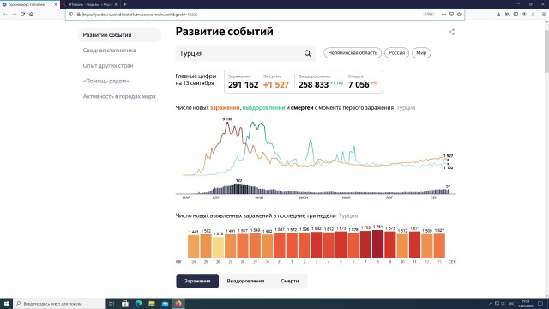Click the August 26 yellow bar

[218, 247]
